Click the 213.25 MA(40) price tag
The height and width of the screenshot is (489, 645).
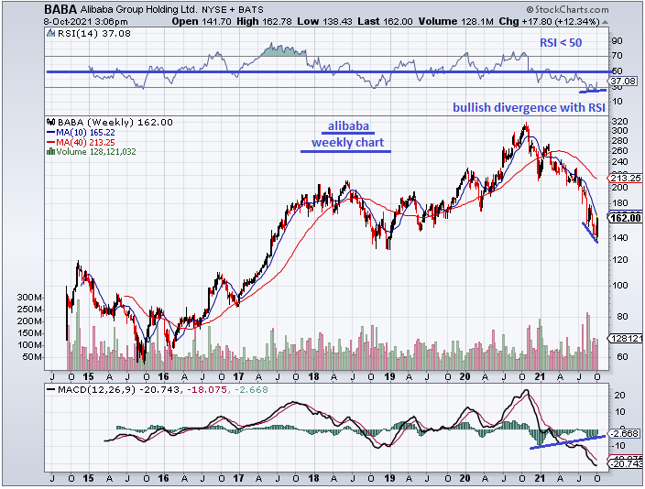(x=625, y=178)
